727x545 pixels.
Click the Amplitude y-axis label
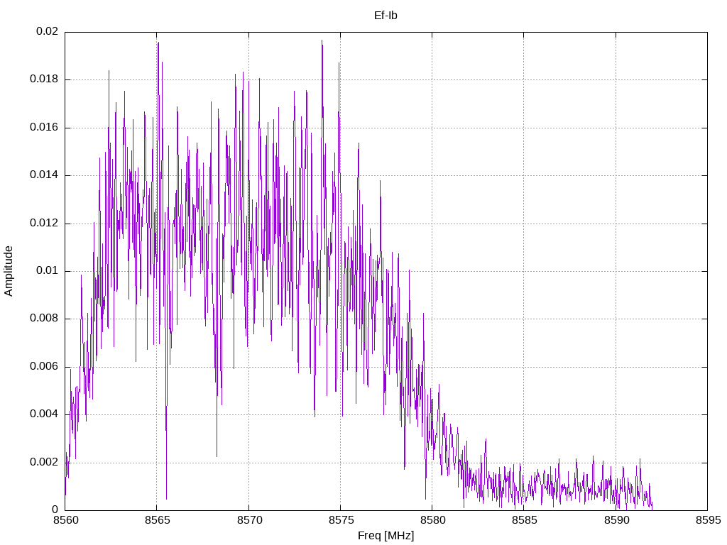click(x=9, y=271)
